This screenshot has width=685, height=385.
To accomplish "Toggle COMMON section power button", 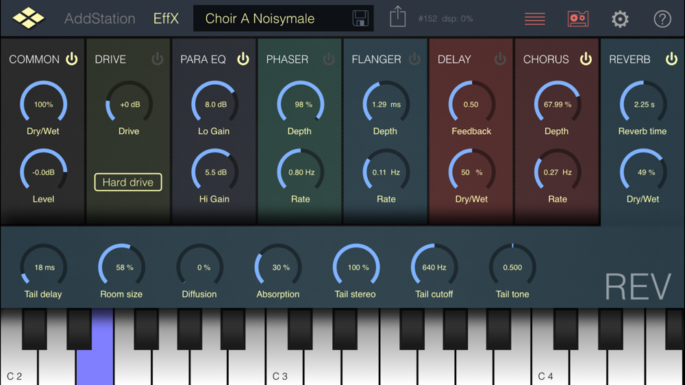I will click(72, 59).
